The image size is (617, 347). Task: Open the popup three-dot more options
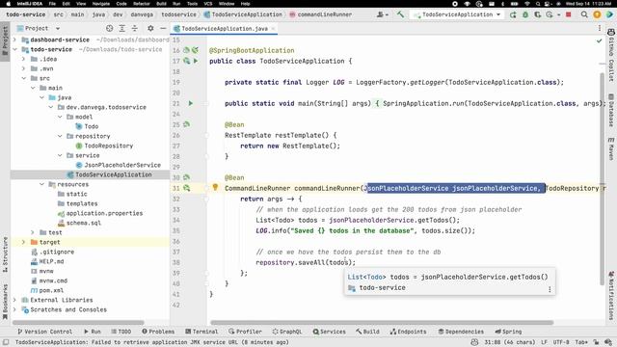pyautogui.click(x=550, y=289)
